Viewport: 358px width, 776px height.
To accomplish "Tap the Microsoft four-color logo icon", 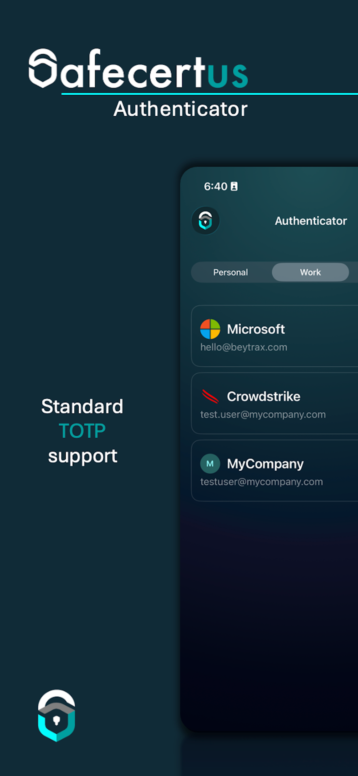I will click(210, 329).
